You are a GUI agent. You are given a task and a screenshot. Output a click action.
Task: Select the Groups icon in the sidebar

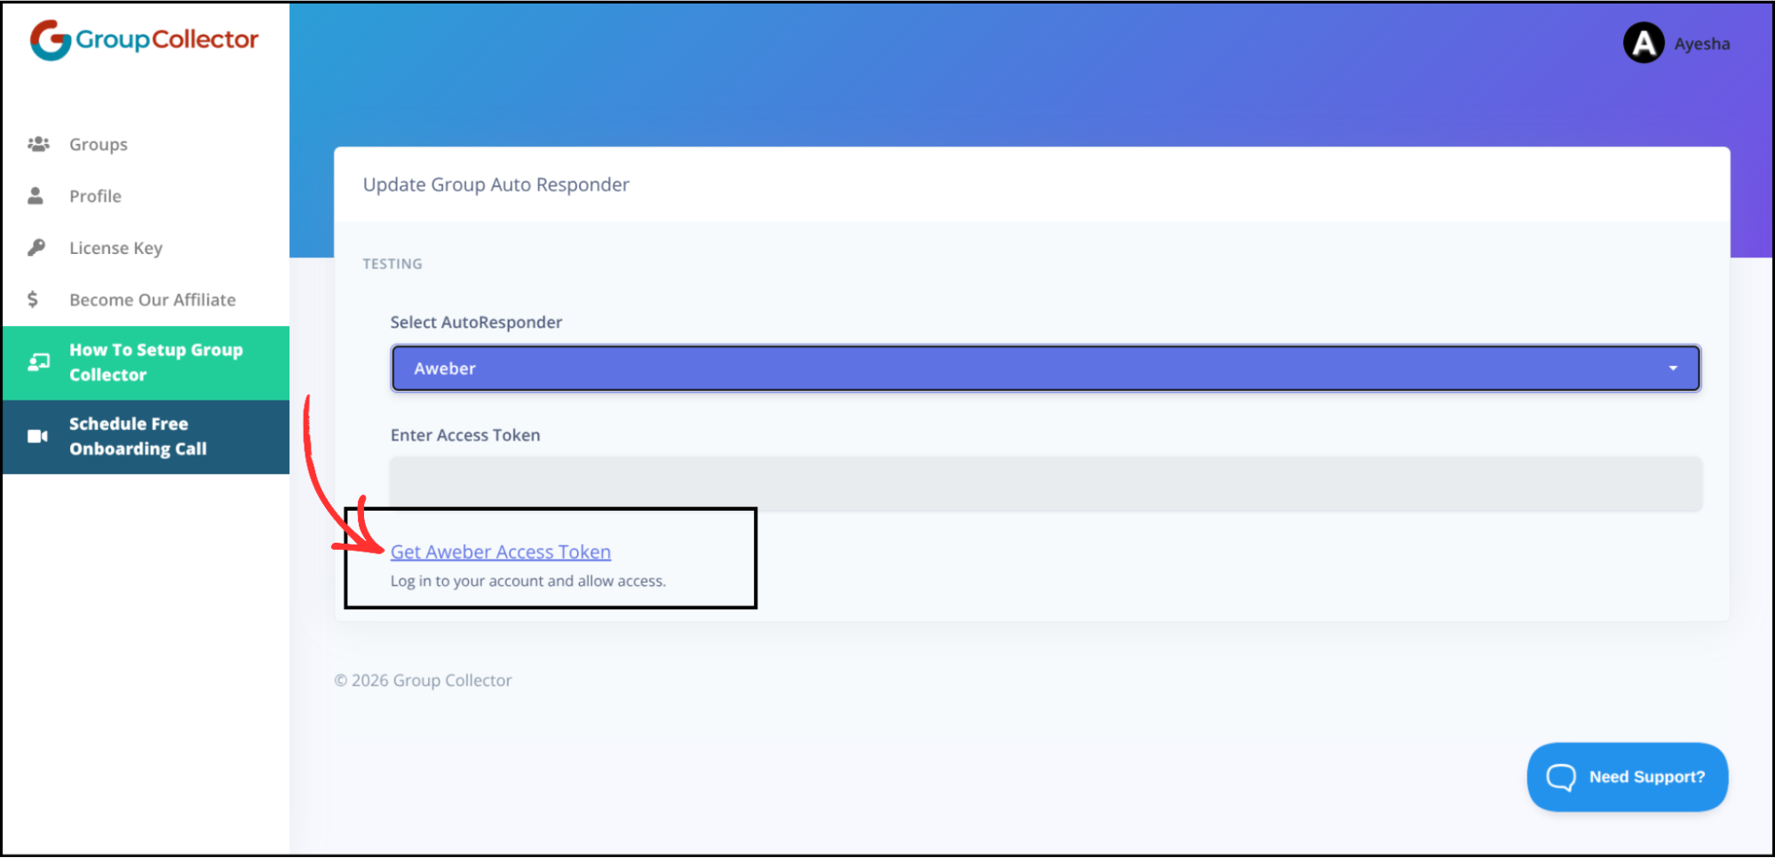point(39,143)
